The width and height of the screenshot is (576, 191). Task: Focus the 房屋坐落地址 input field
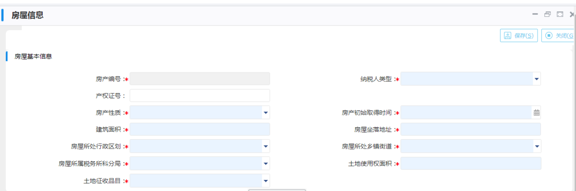[471, 130]
